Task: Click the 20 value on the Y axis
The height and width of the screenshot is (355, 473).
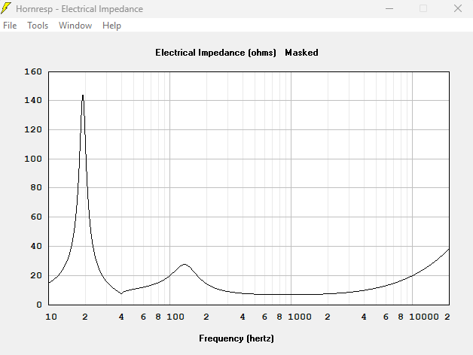Action: pyautogui.click(x=36, y=275)
